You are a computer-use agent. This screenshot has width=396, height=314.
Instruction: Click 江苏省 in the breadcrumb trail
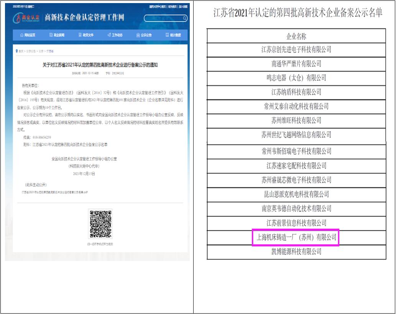51,51
